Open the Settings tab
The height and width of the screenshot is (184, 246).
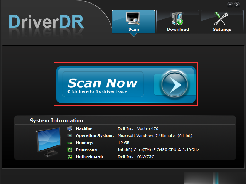coord(222,21)
